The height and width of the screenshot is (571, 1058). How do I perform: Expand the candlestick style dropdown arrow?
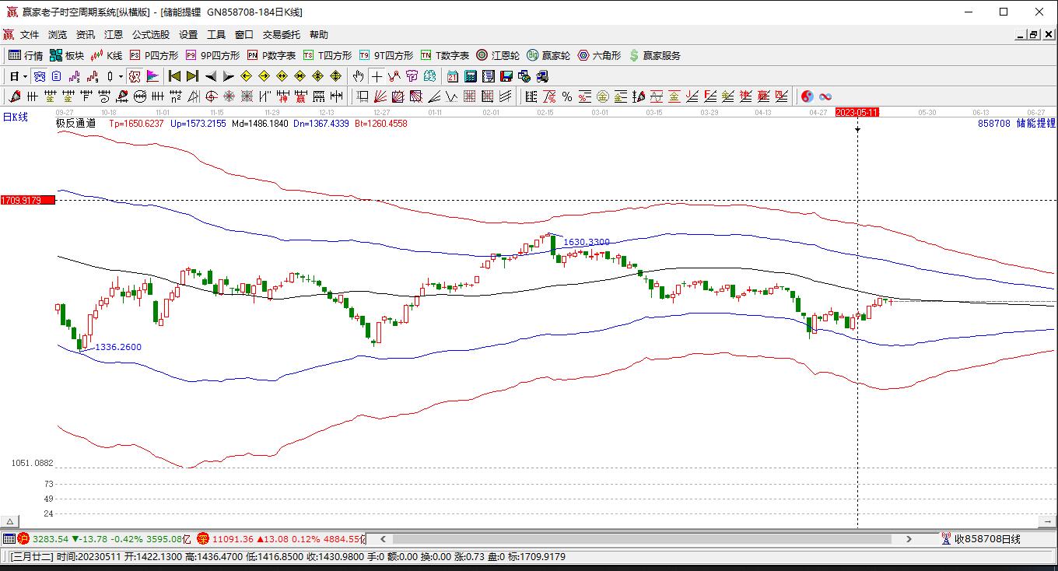pyautogui.click(x=121, y=76)
